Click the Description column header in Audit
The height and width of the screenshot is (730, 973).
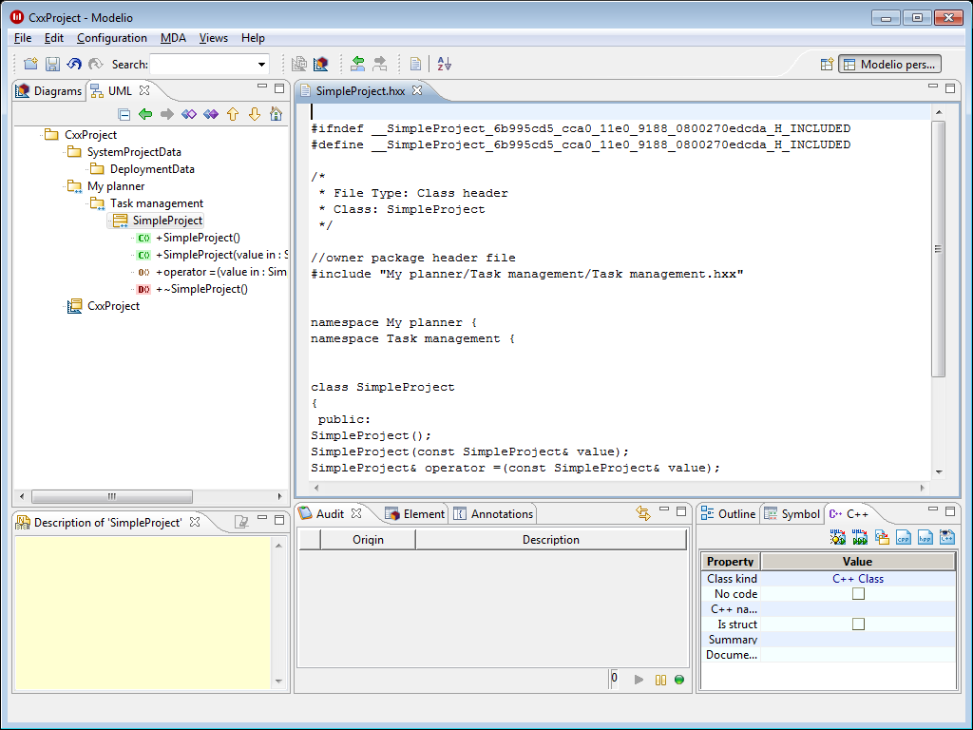(x=551, y=540)
